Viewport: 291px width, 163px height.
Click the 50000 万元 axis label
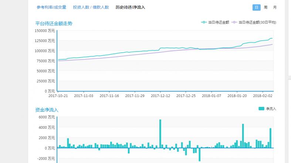point(45,71)
